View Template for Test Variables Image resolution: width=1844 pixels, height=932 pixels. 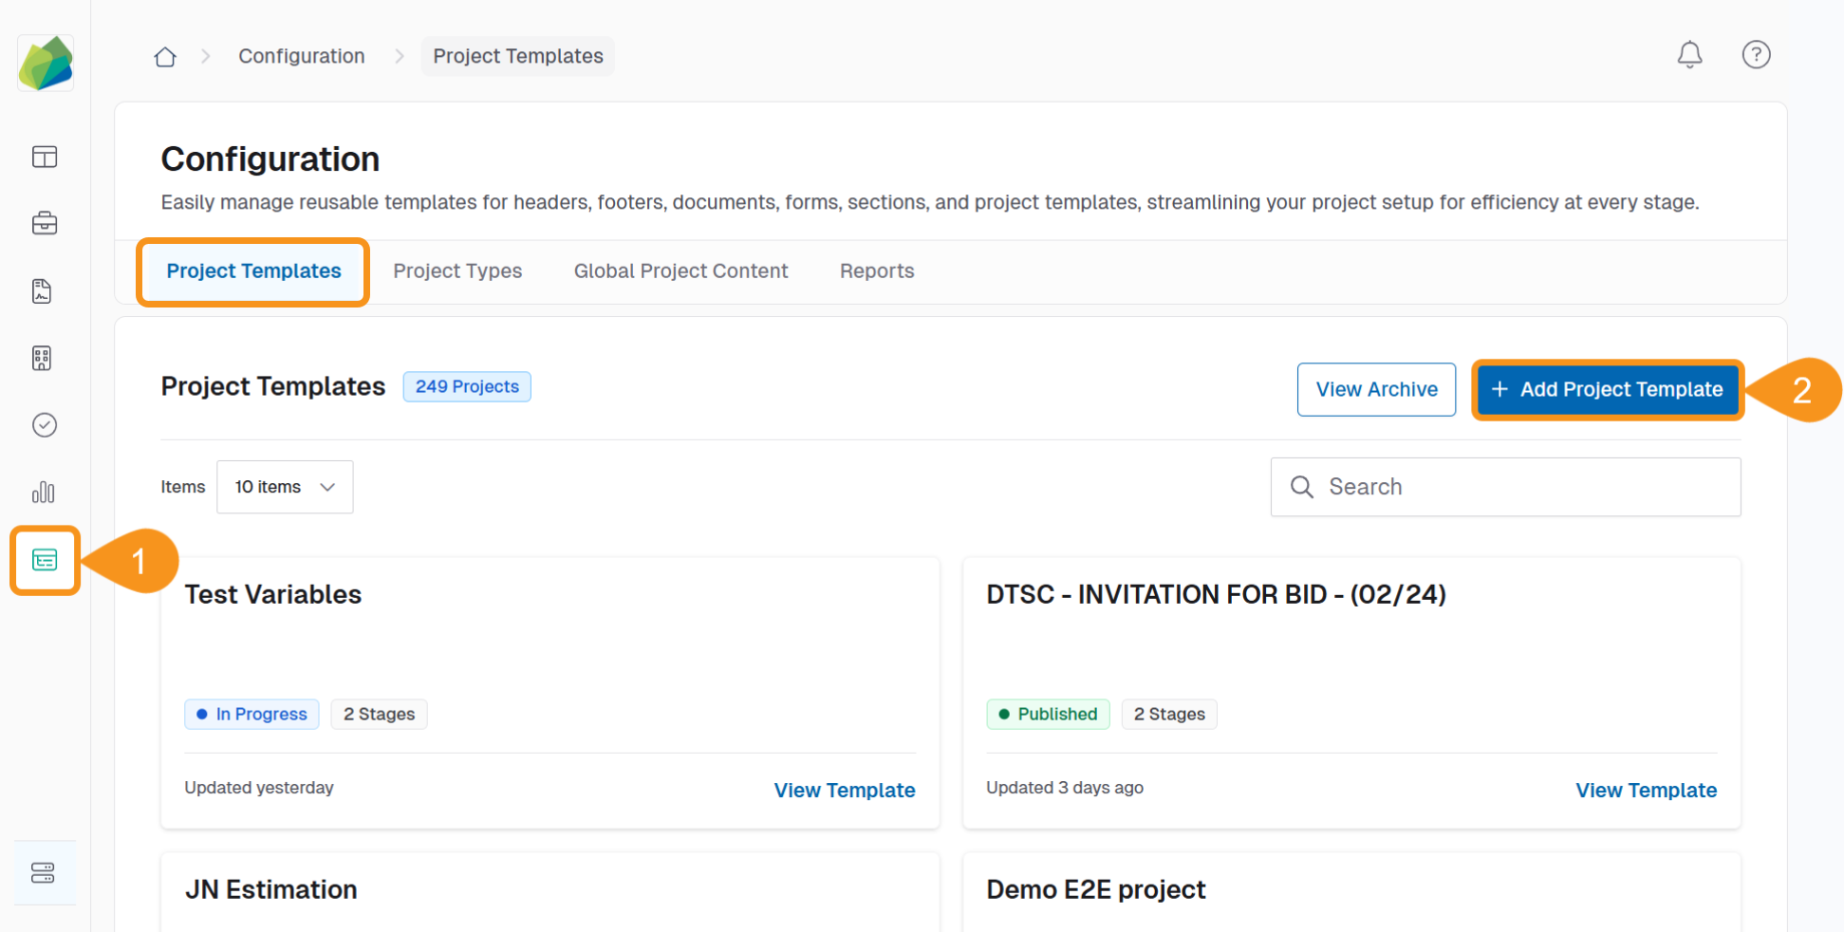[844, 790]
